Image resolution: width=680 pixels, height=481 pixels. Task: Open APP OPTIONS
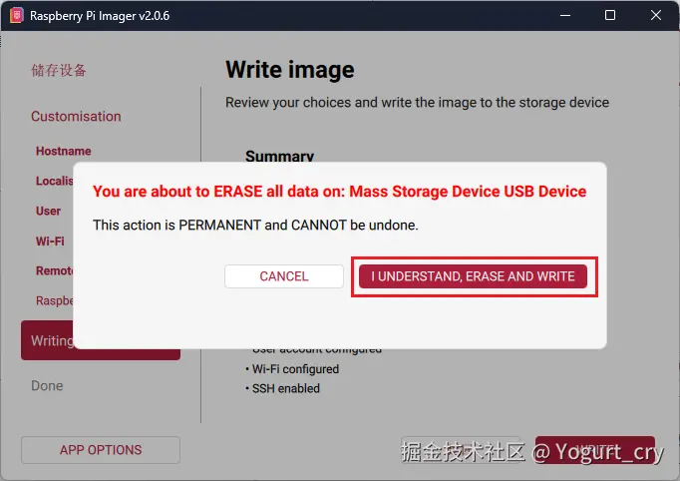coord(101,450)
